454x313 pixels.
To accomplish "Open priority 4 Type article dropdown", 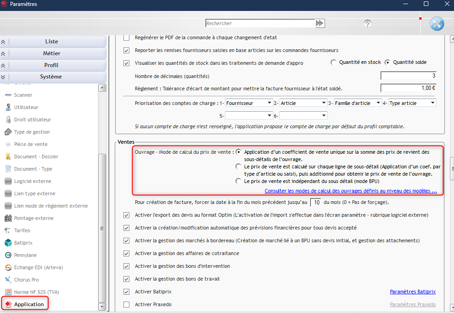I will coord(412,103).
